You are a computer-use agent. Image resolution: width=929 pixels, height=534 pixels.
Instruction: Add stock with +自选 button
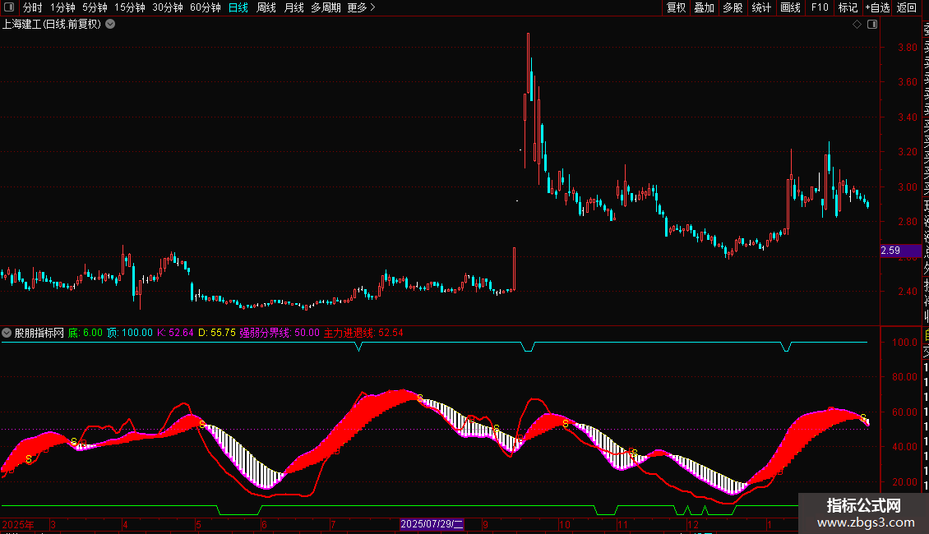click(x=877, y=7)
